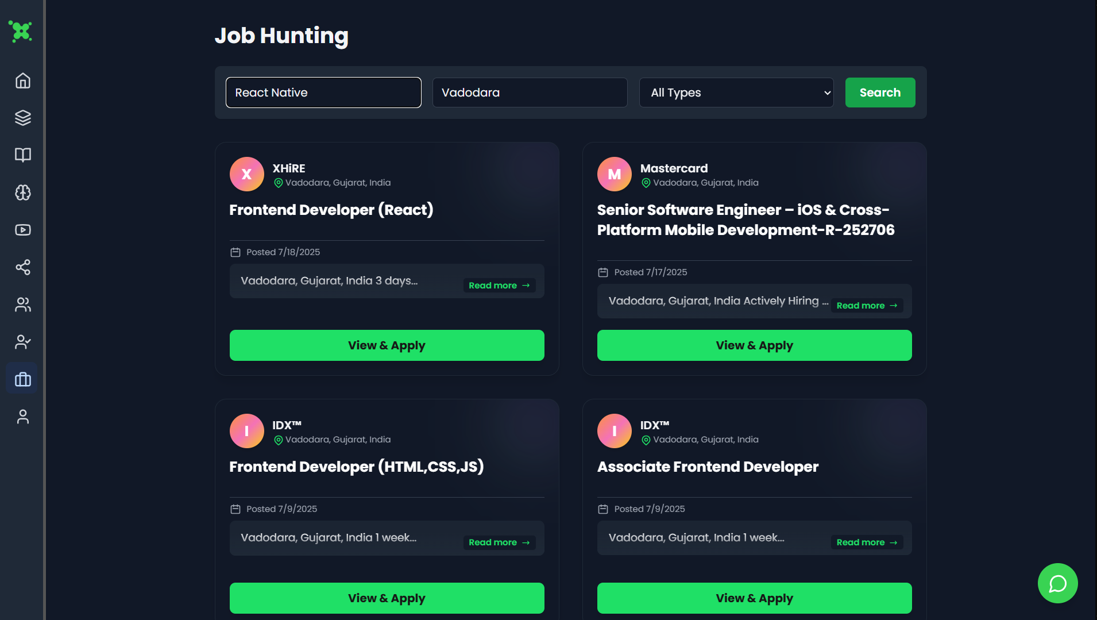Click the share/network icon in the sidebar
Viewport: 1097px width, 620px height.
(22, 267)
